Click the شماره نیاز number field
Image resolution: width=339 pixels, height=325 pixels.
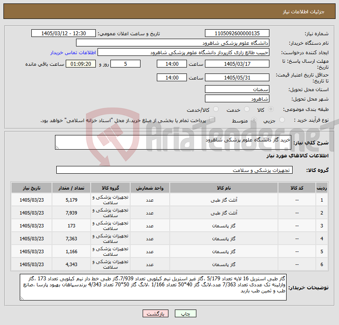click(x=237, y=34)
